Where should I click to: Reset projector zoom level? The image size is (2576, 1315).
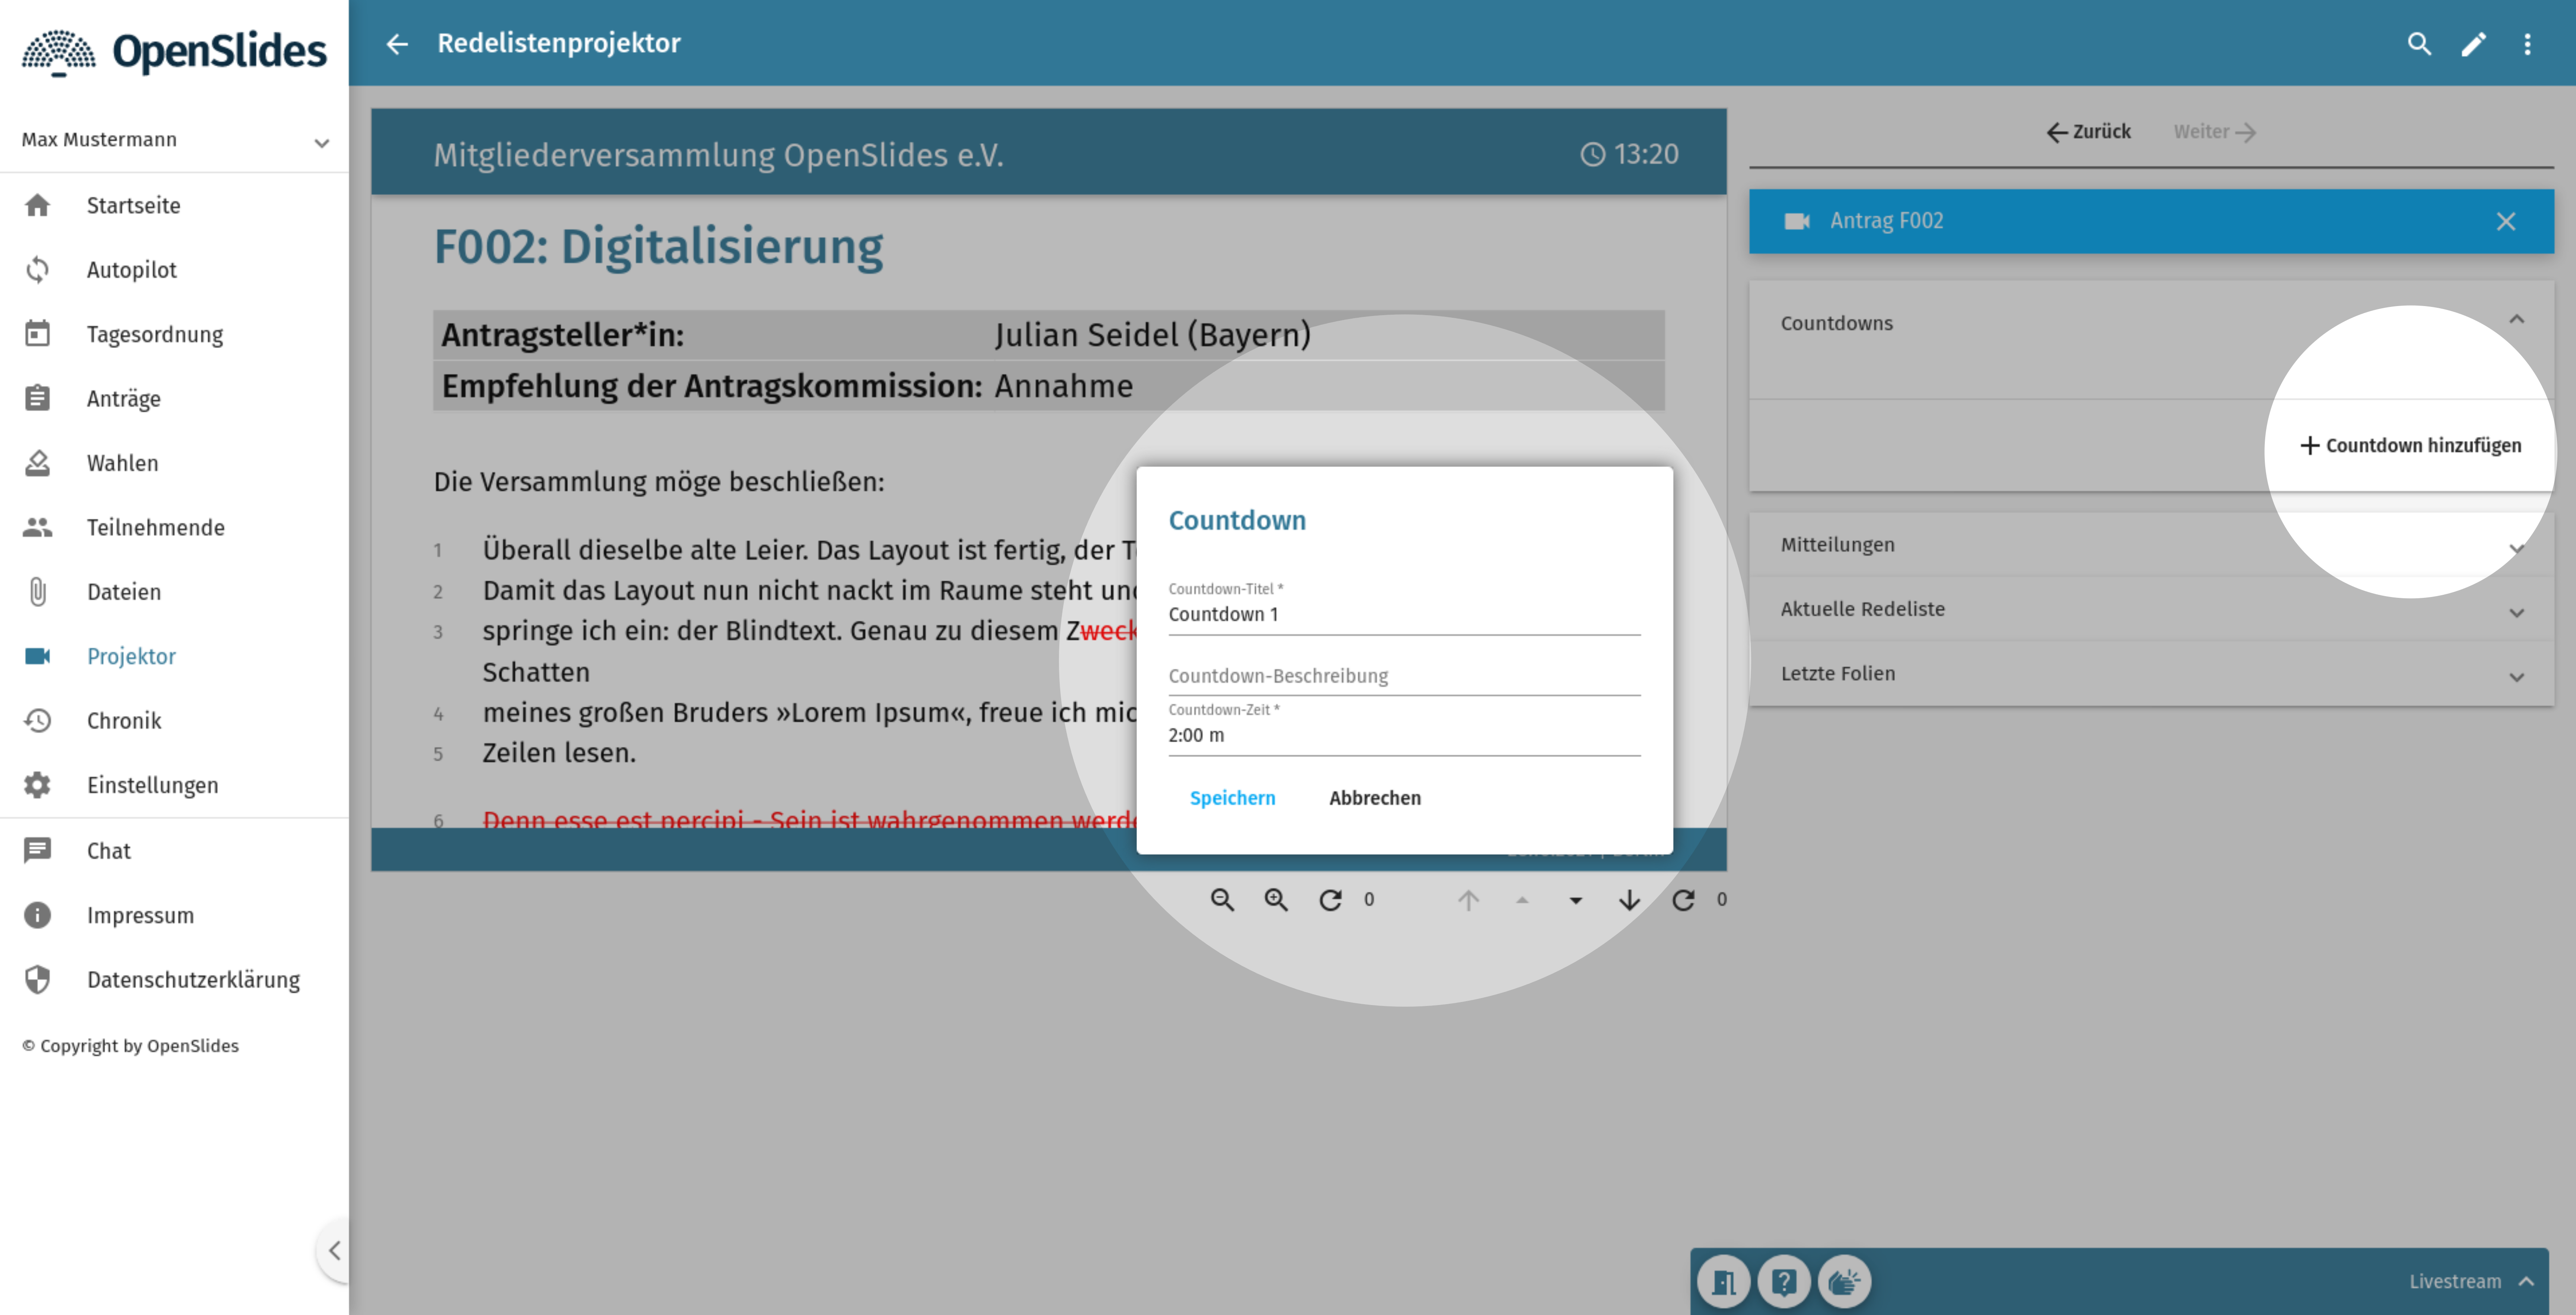[1330, 899]
